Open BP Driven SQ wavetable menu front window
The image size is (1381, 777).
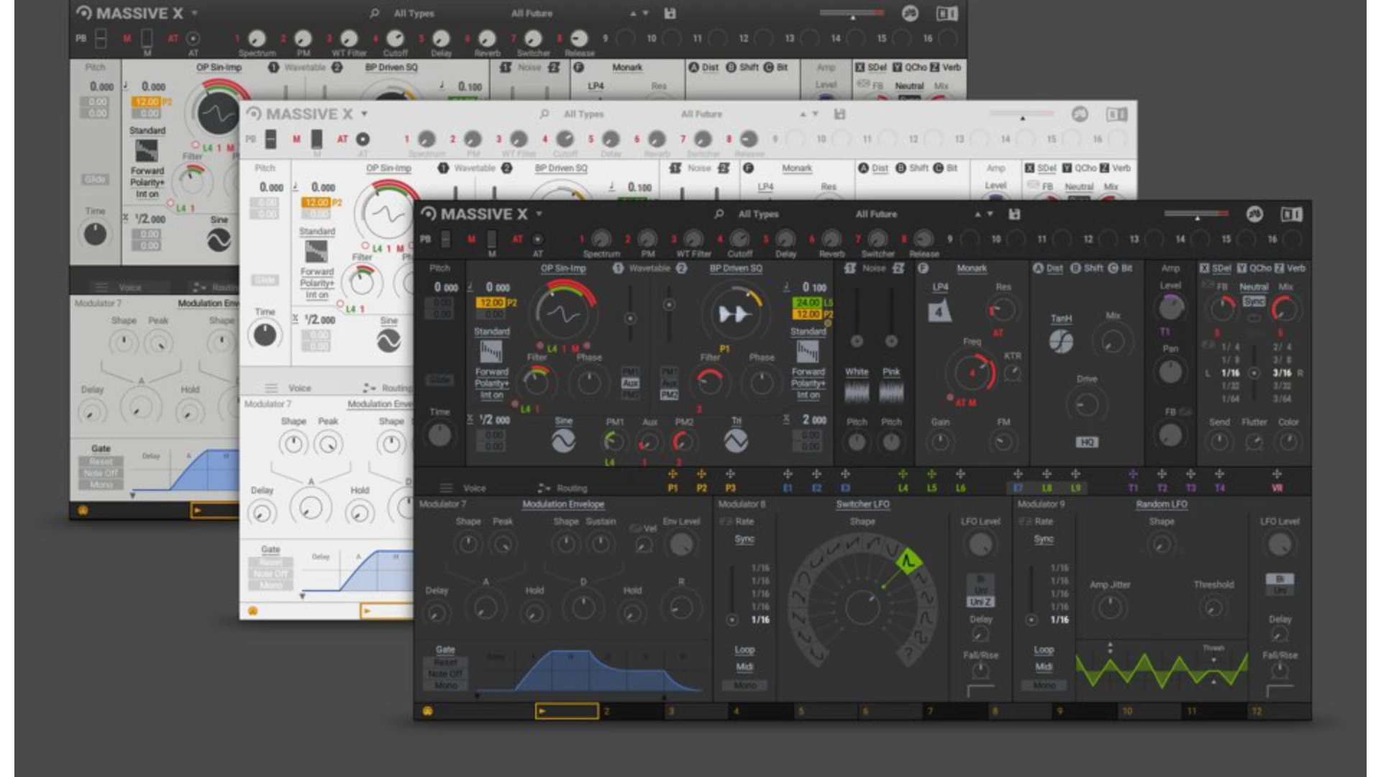(735, 268)
